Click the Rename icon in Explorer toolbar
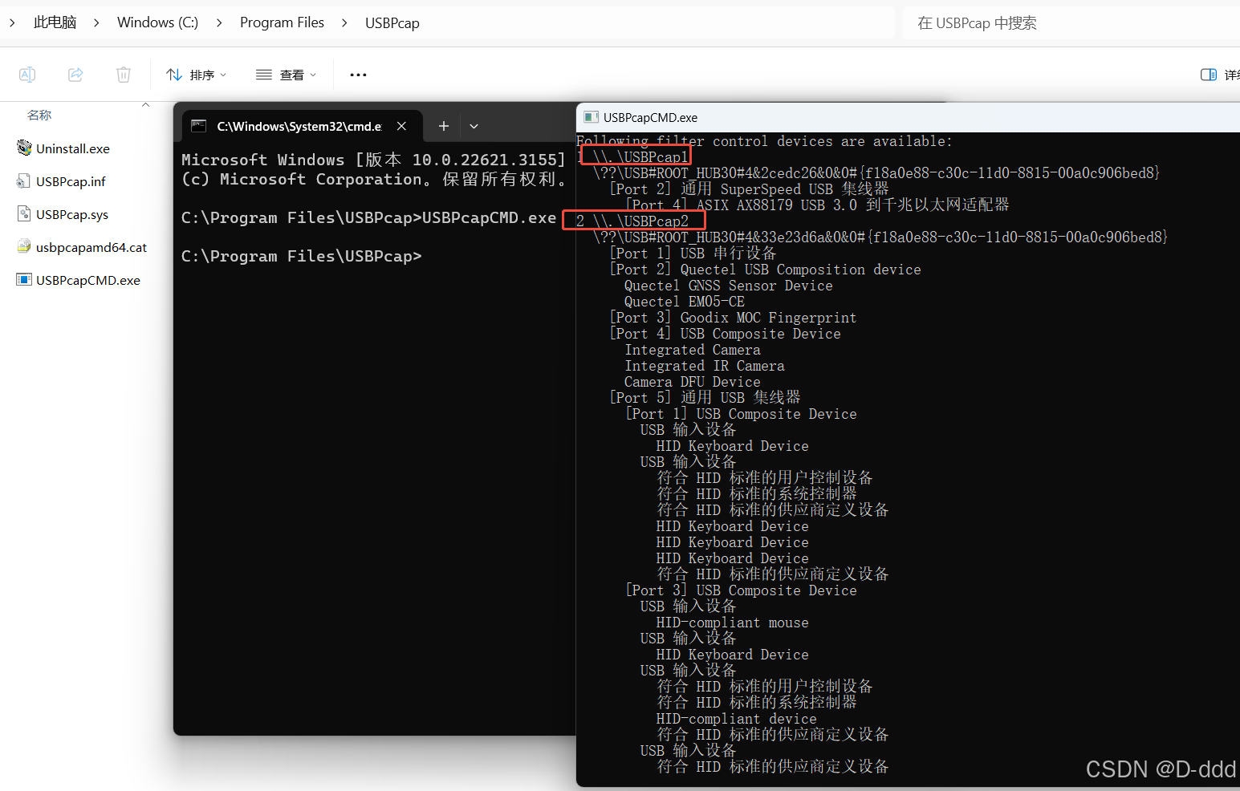The width and height of the screenshot is (1240, 791). pos(27,74)
